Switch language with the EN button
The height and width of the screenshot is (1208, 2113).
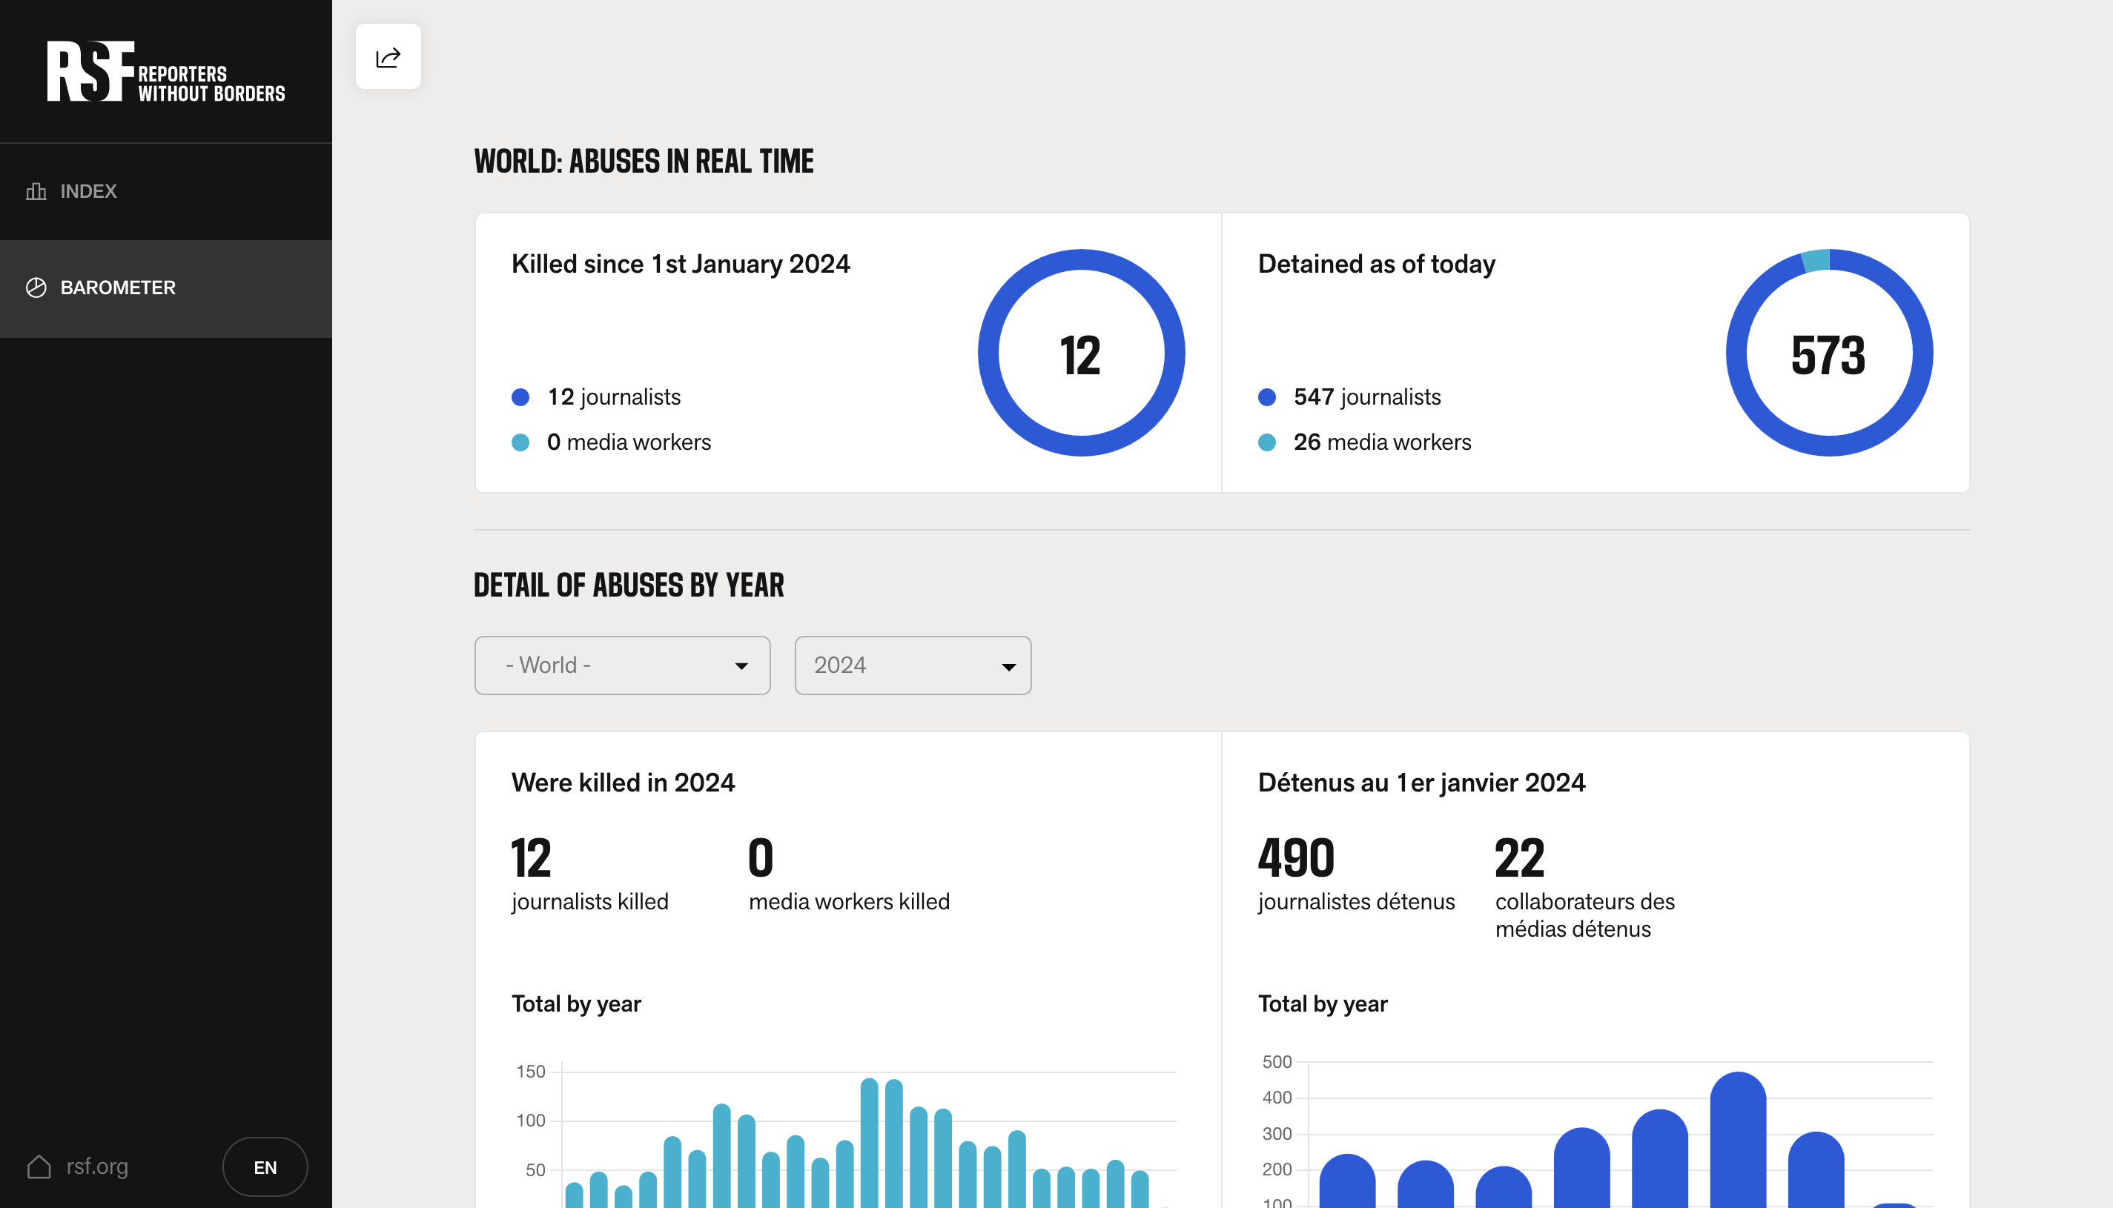pyautogui.click(x=265, y=1167)
